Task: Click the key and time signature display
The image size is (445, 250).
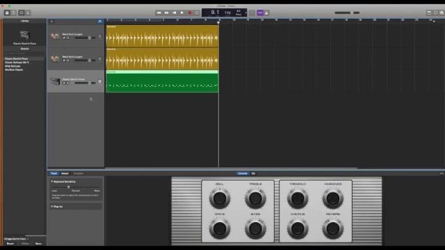Action: [x=238, y=12]
